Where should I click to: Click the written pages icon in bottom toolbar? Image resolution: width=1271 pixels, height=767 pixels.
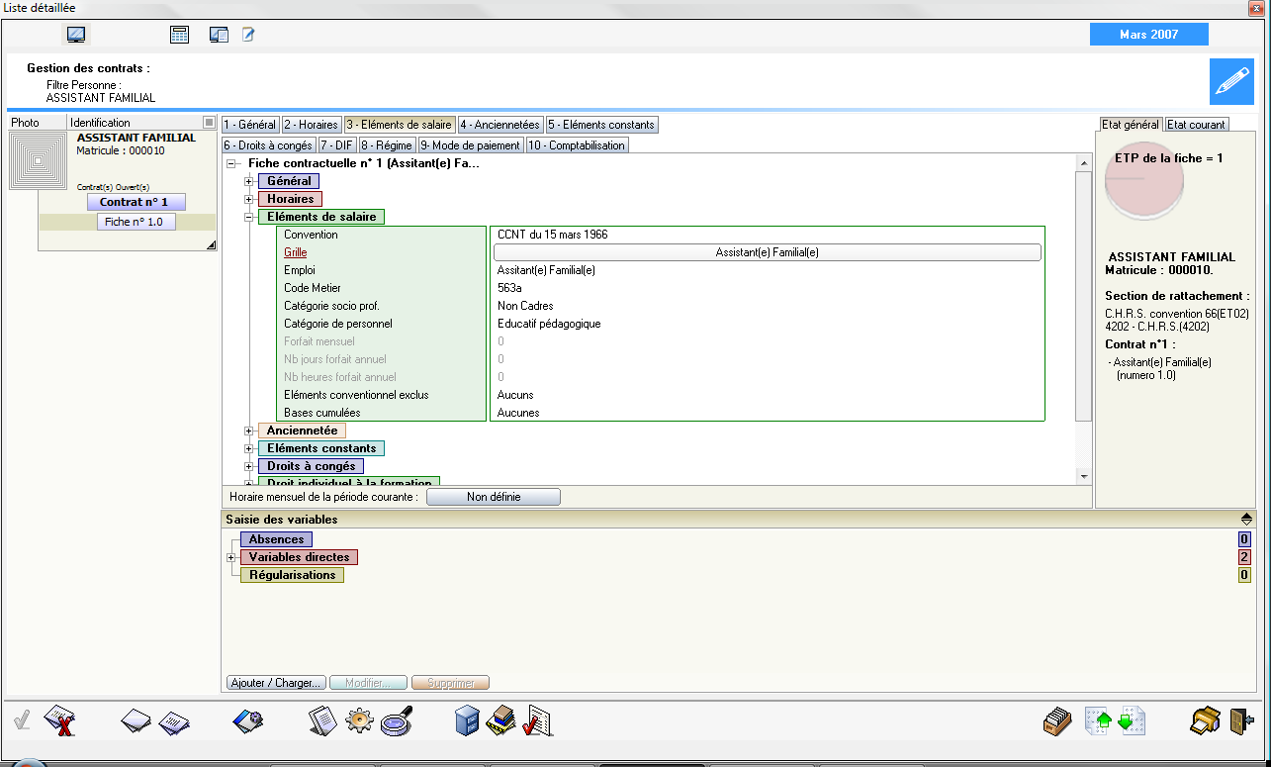175,721
